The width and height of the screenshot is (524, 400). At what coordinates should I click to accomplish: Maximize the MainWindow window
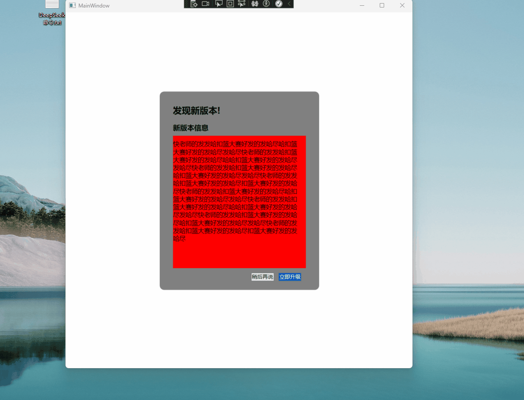382,6
